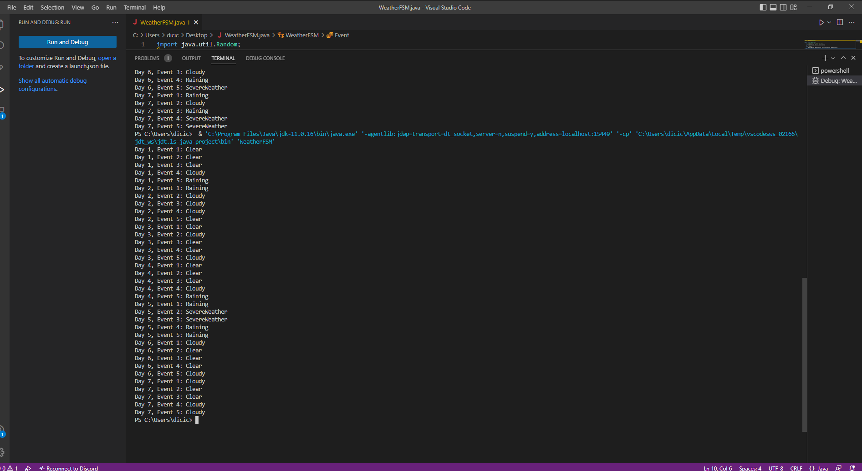
Task: Open the Accounts icon in the status bar
Action: pos(839,468)
